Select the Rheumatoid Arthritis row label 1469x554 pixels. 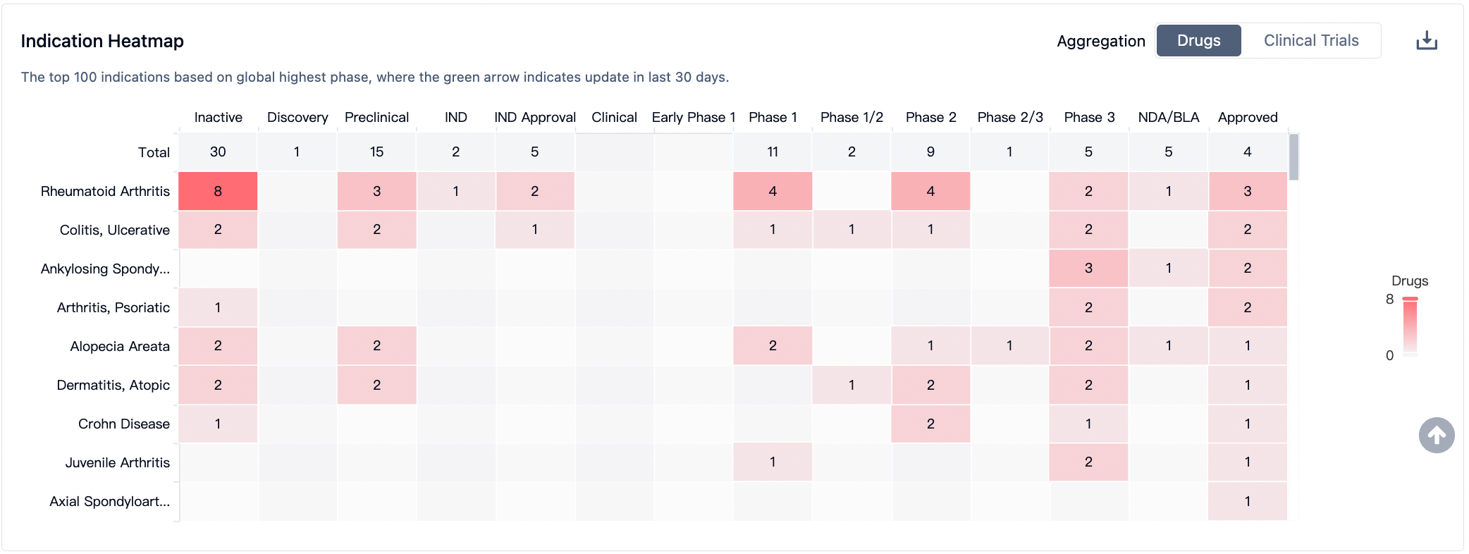pos(105,191)
